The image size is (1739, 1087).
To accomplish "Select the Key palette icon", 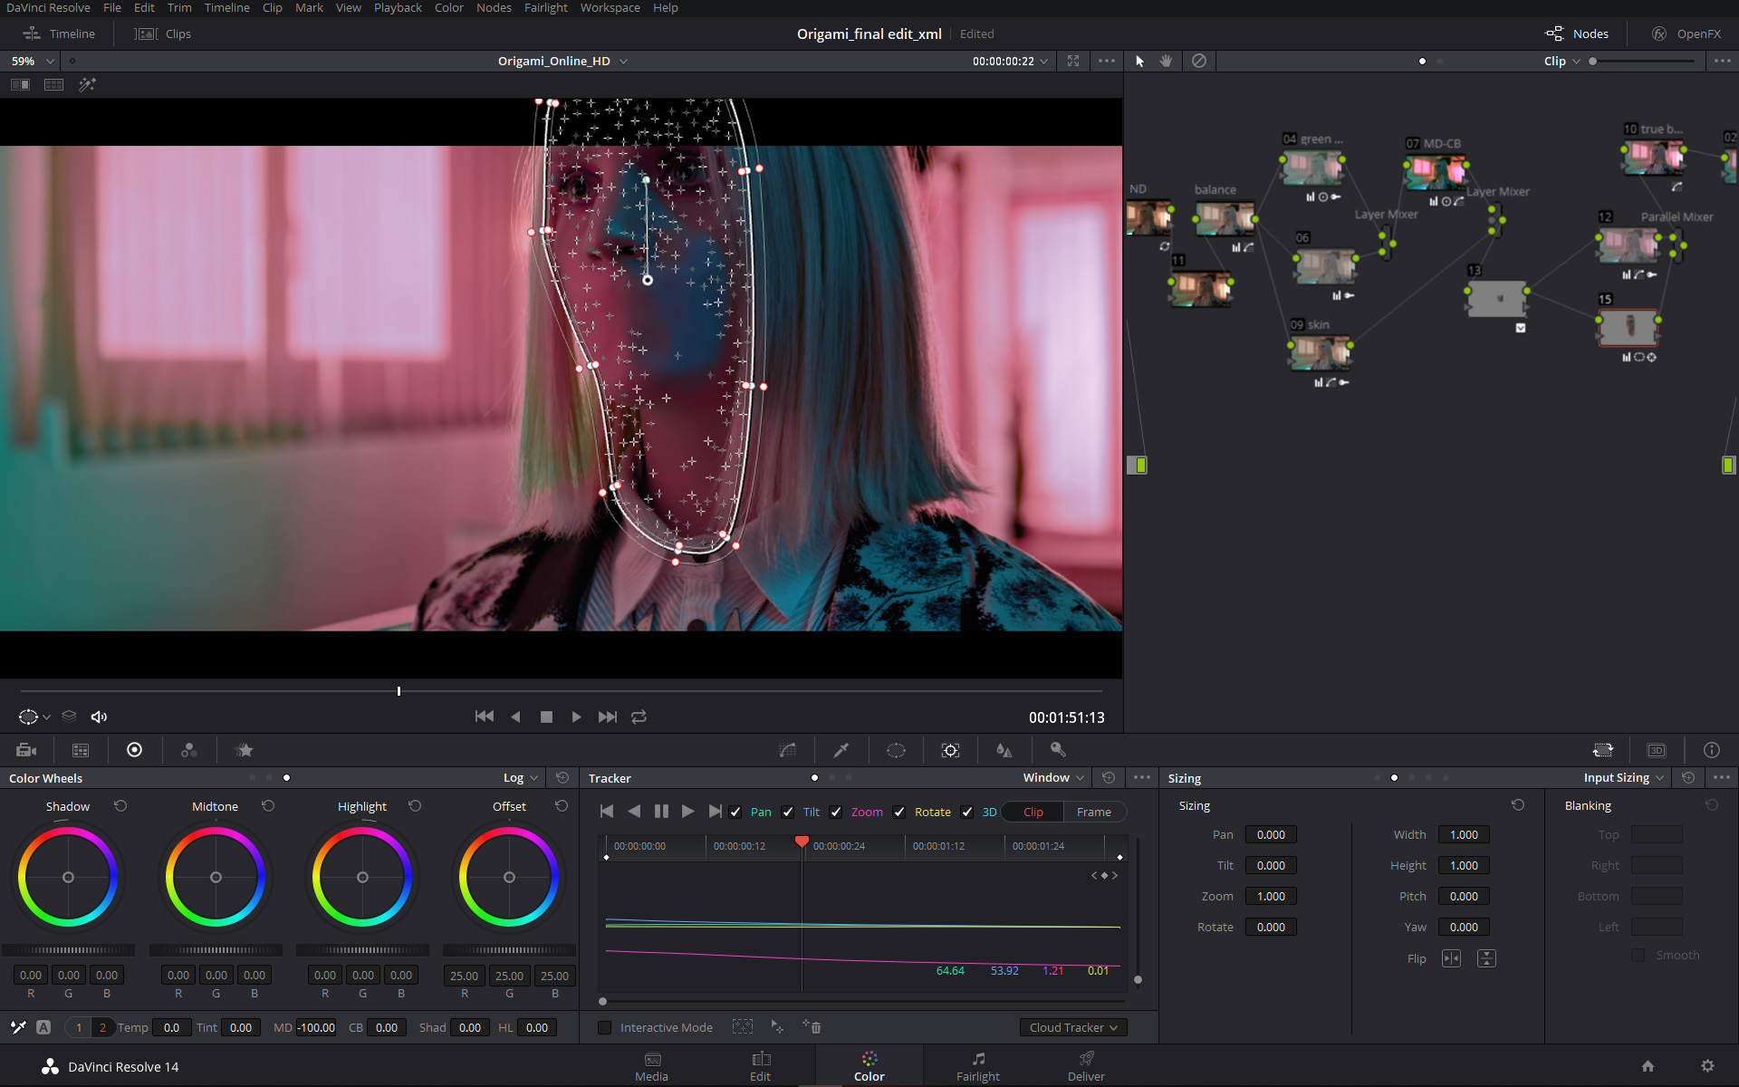I will (x=1057, y=750).
